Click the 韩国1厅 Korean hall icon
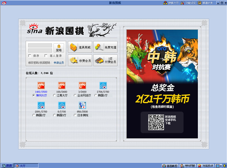This screenshot has height=168, width=227. [103, 86]
